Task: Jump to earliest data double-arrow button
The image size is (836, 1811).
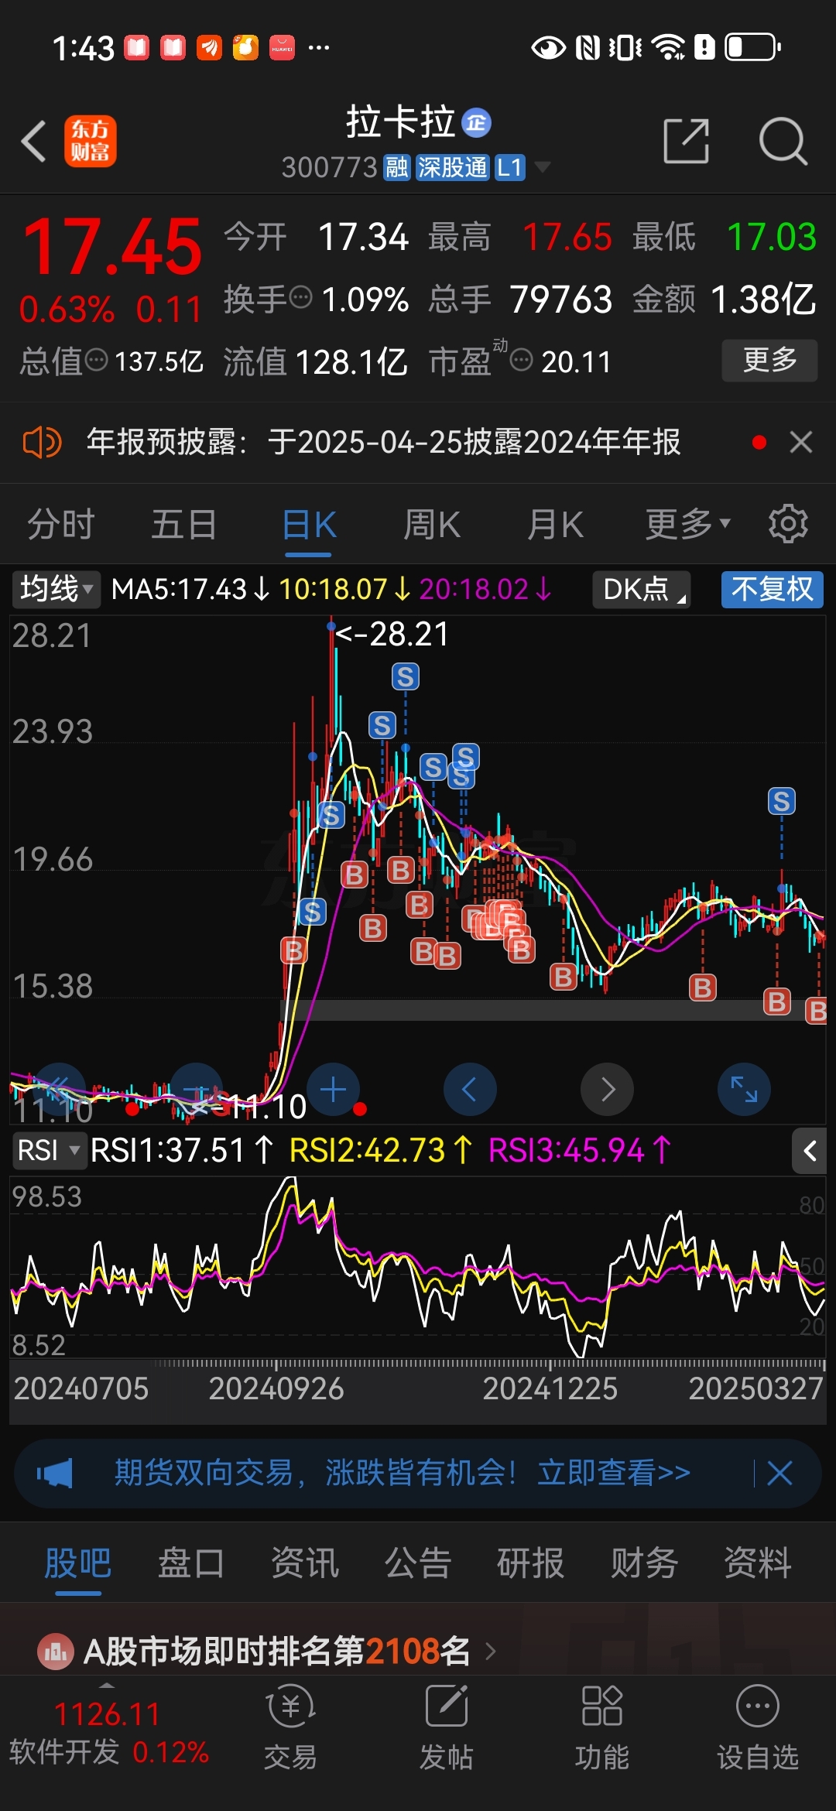Action: (x=59, y=1090)
